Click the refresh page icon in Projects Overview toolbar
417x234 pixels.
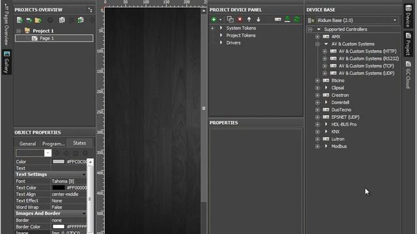pos(81,20)
